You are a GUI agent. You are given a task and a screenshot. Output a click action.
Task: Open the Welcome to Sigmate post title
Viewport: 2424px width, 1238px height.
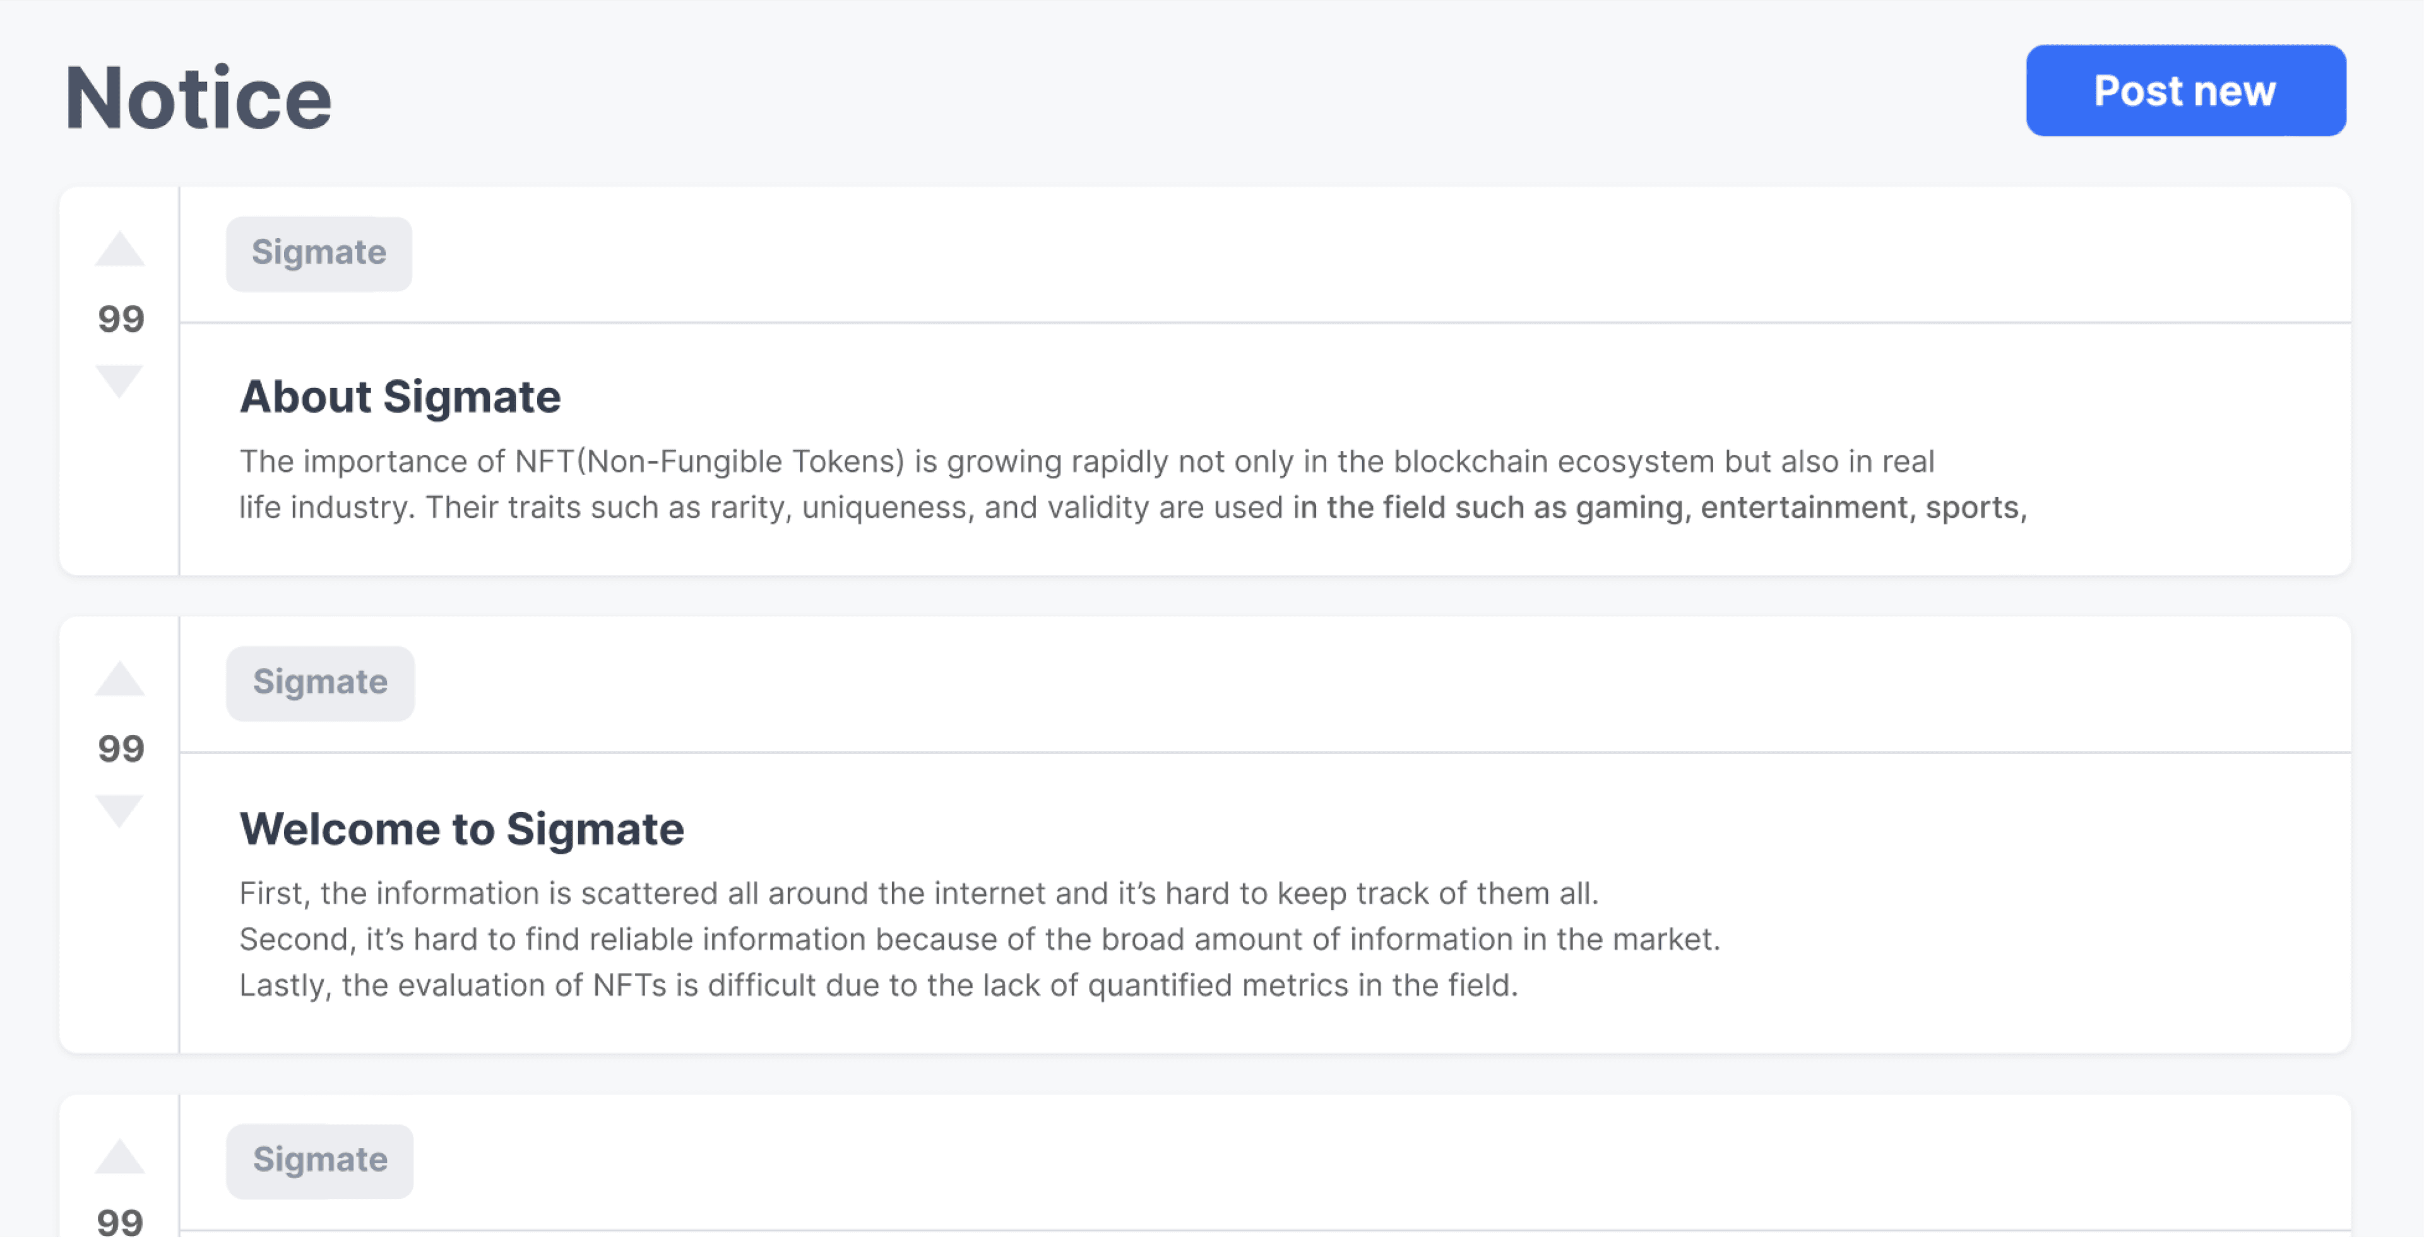point(461,828)
